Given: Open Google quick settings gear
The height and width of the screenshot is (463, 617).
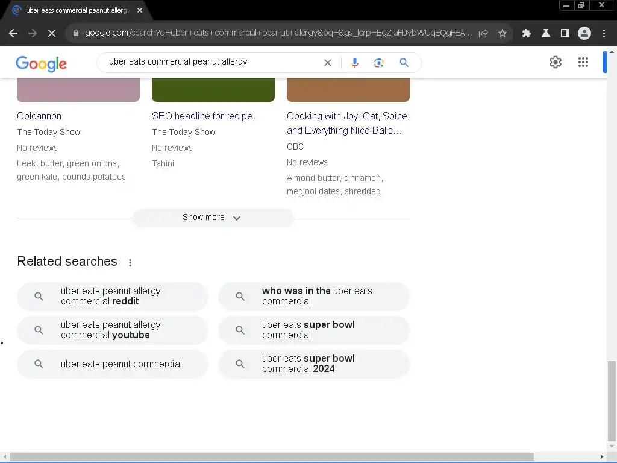Looking at the screenshot, I should coord(555,62).
